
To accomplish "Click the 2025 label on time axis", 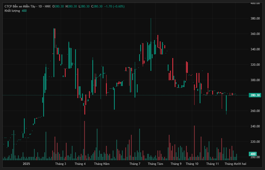I will [26, 164].
